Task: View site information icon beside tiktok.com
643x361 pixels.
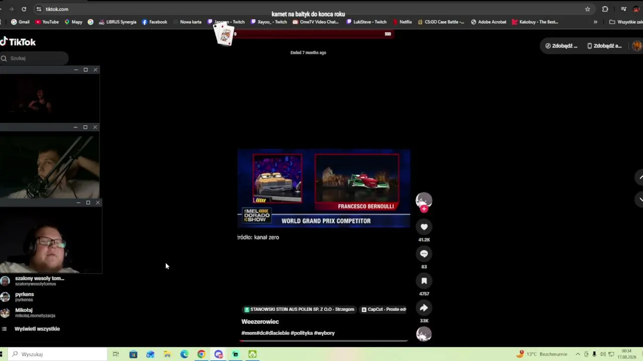Action: (x=39, y=9)
